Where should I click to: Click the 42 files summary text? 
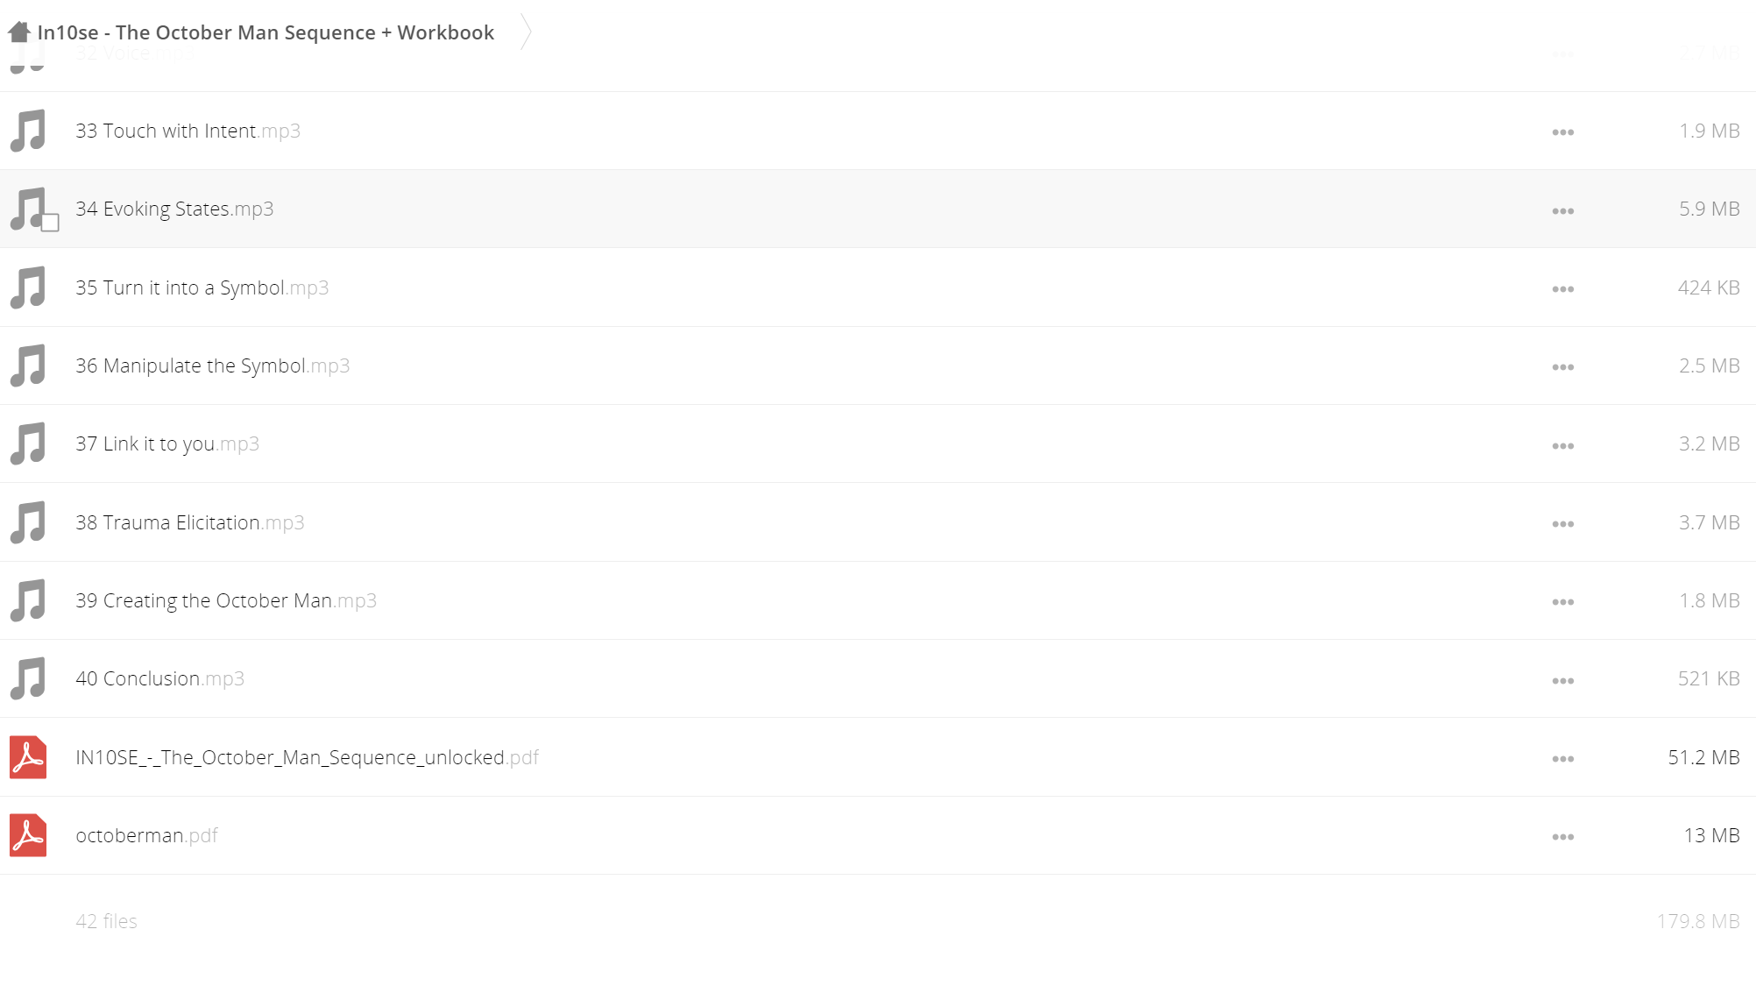pos(106,921)
